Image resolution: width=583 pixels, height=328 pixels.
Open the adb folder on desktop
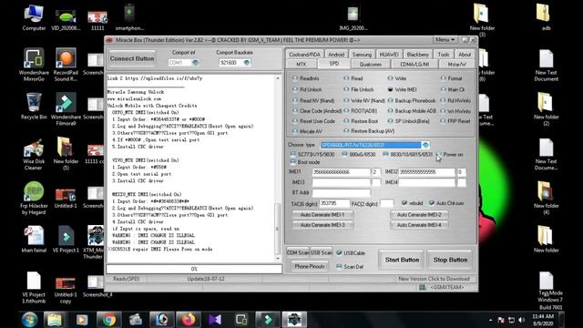click(546, 17)
